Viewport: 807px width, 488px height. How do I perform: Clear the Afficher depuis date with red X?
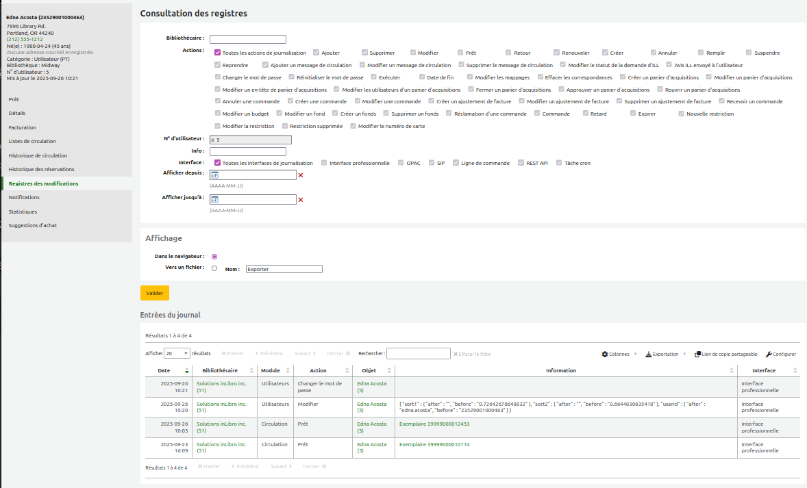click(x=301, y=175)
